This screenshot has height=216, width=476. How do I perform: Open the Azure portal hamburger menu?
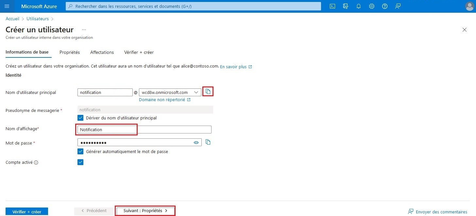[x=7, y=6]
